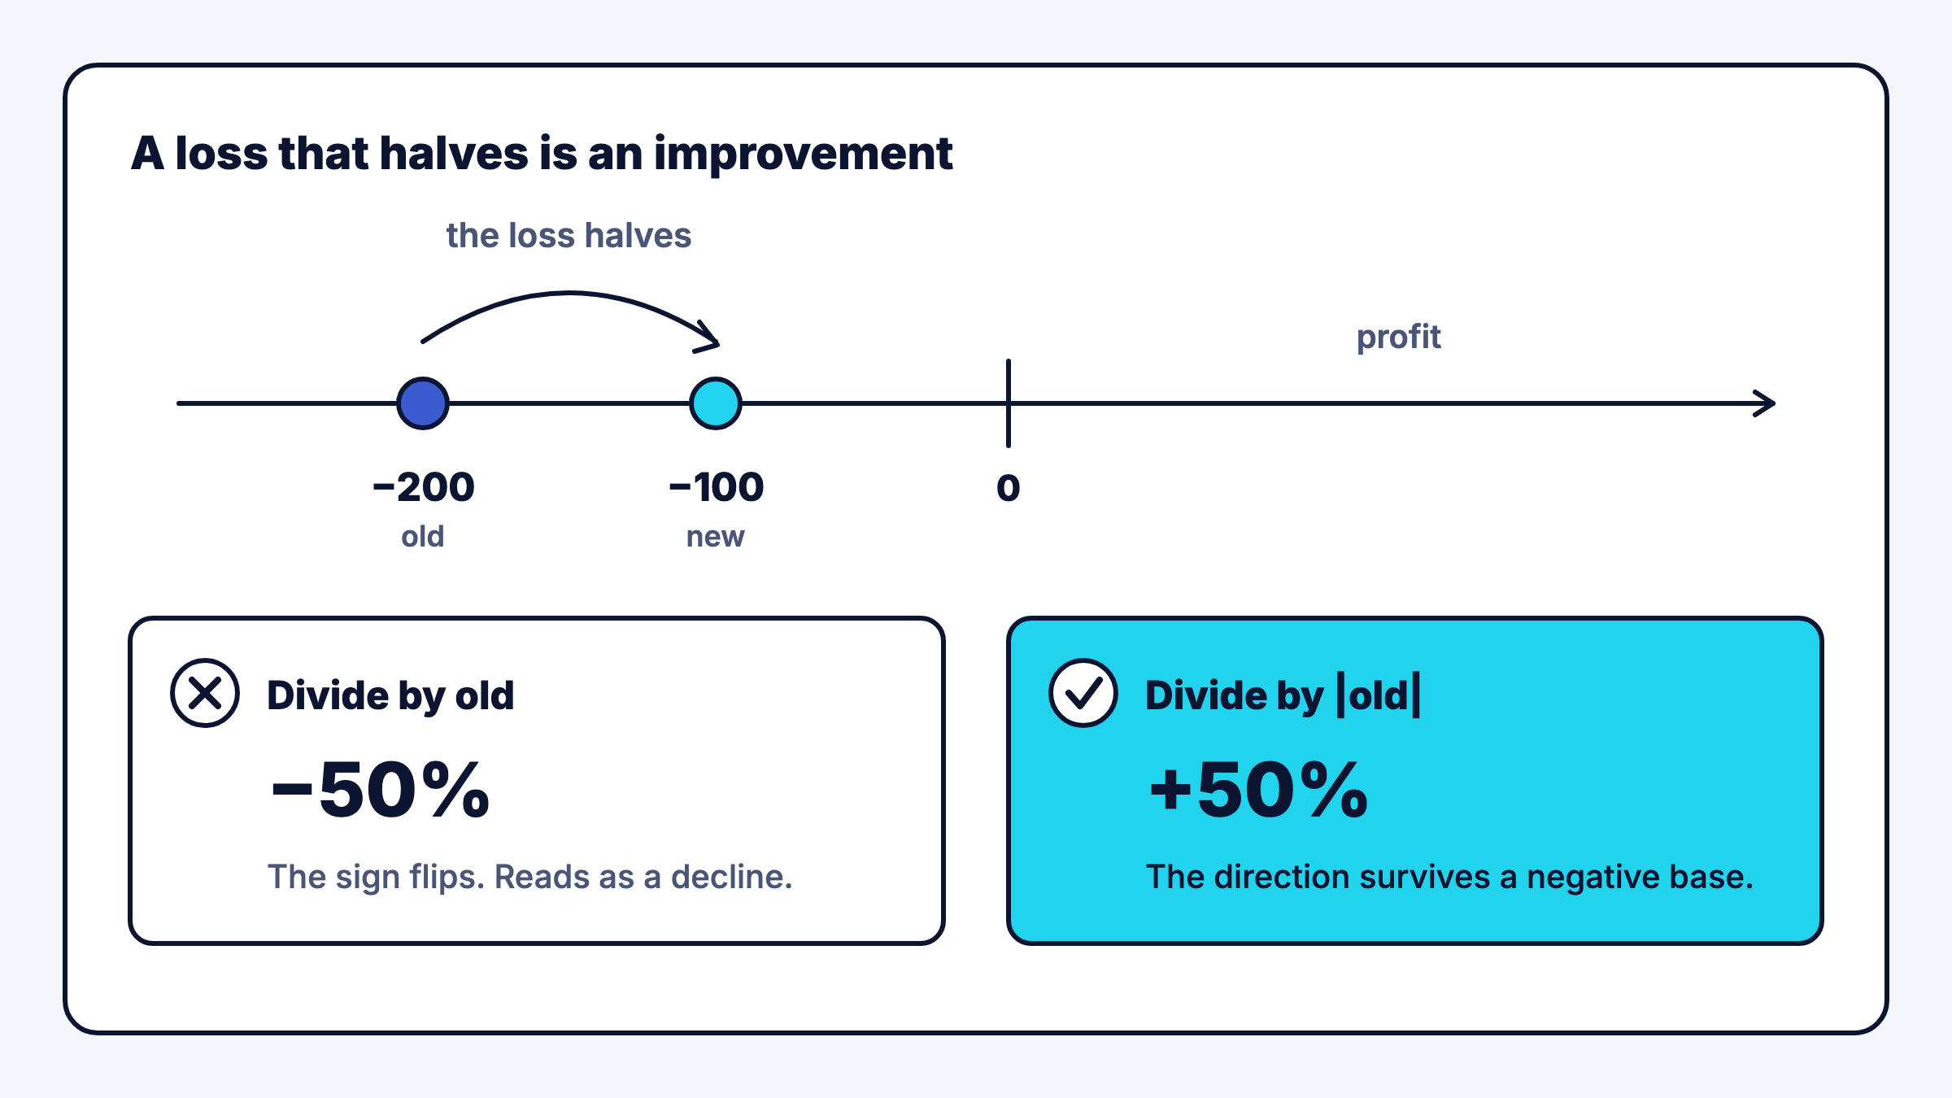Click the 0 axis label
Viewport: 1952px width, 1098px height.
tap(1009, 488)
